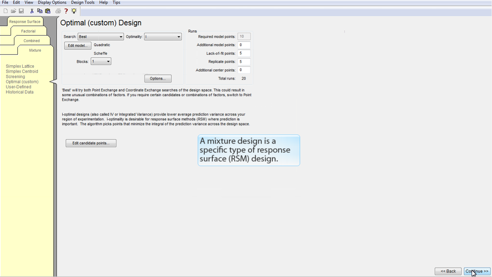Open the Display Options menu
The height and width of the screenshot is (277, 492).
(x=52, y=2)
